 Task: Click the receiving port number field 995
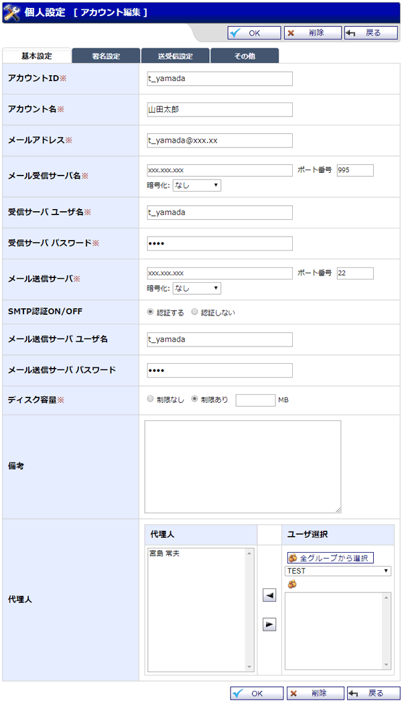point(355,170)
